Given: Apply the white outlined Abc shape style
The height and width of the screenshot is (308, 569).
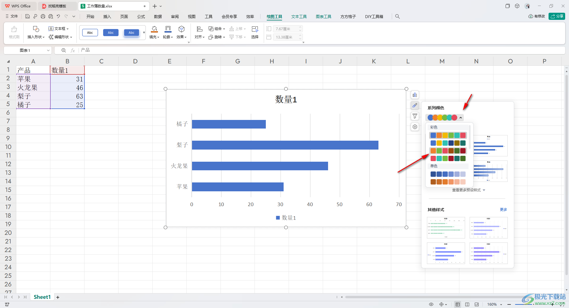Looking at the screenshot, I should [90, 33].
